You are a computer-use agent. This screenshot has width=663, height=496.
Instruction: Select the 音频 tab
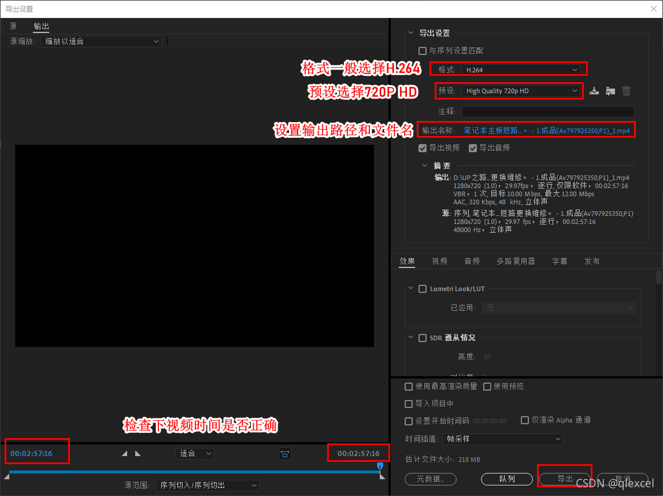click(x=472, y=261)
